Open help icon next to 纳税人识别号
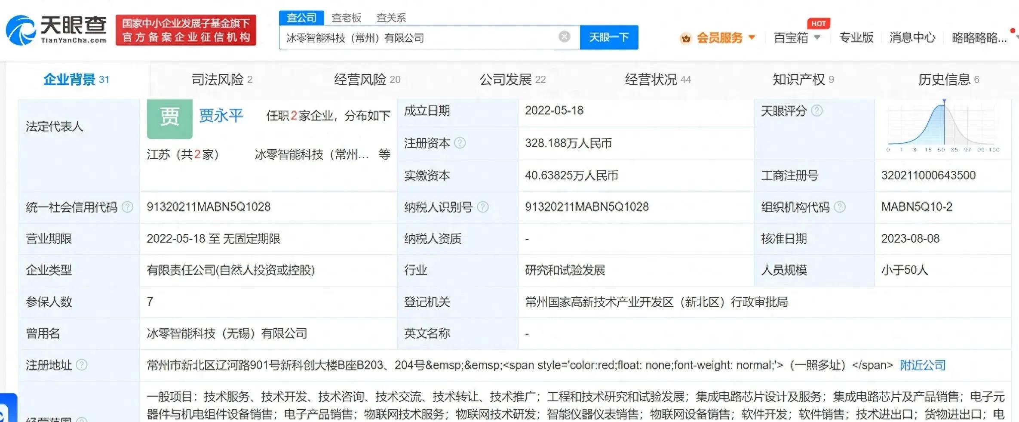Viewport: 1019px width, 422px height. pos(483,207)
